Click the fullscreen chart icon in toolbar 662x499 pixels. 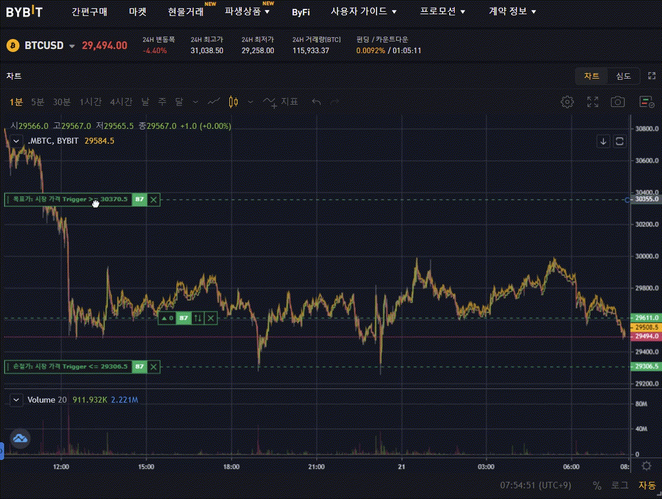pos(592,102)
